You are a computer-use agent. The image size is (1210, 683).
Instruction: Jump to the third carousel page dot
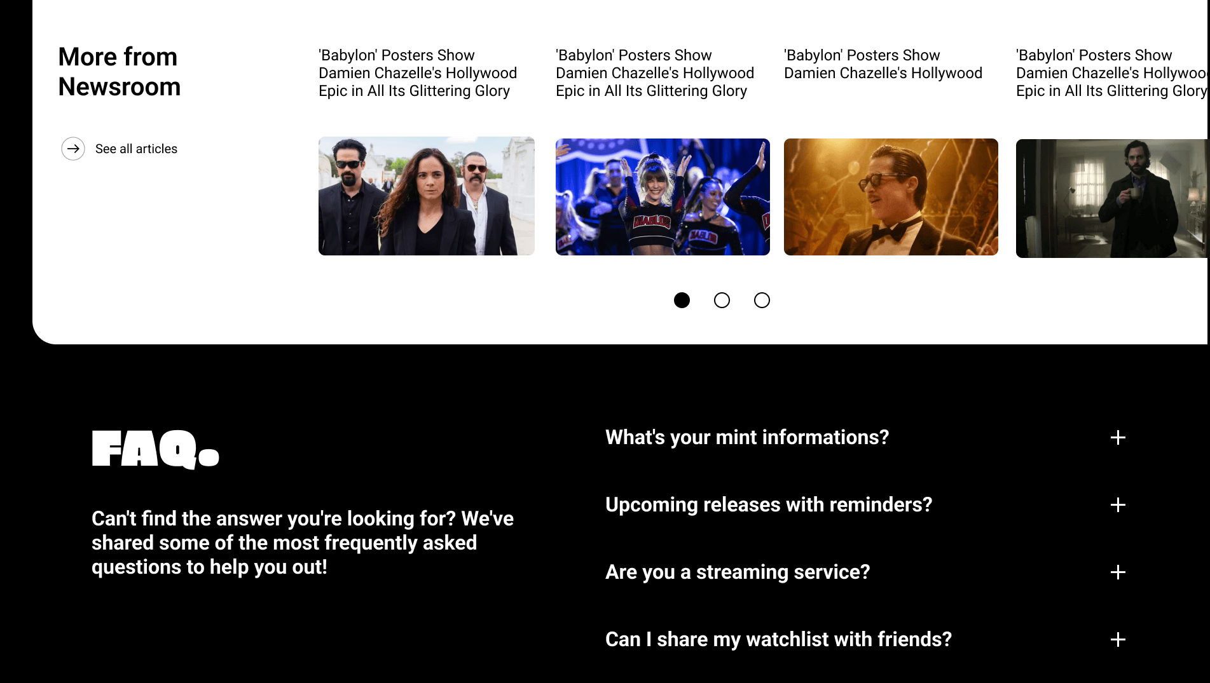pyautogui.click(x=762, y=300)
